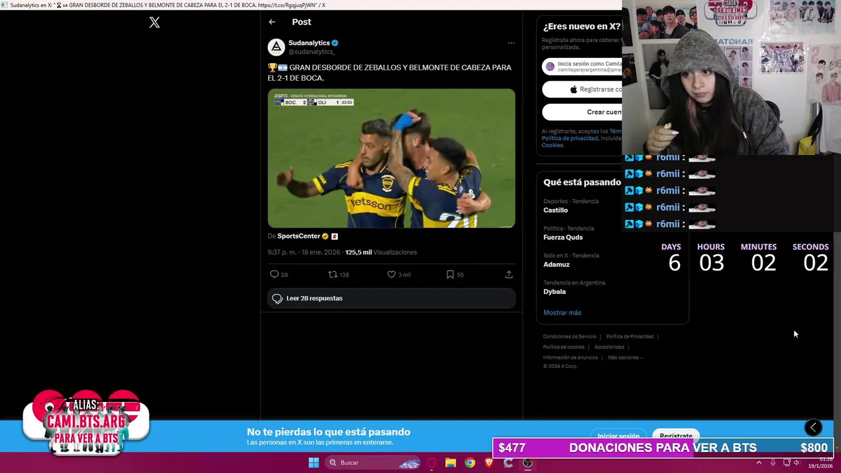Screen dimensions: 841x473
Task: Open Política de Privacidad footer link
Action: coord(629,336)
